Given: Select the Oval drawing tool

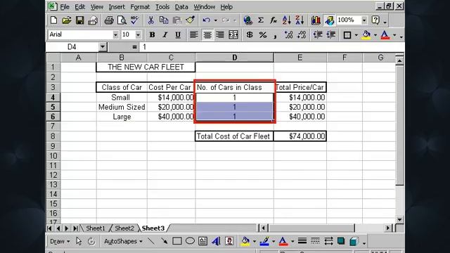Looking at the screenshot, I should point(190,241).
